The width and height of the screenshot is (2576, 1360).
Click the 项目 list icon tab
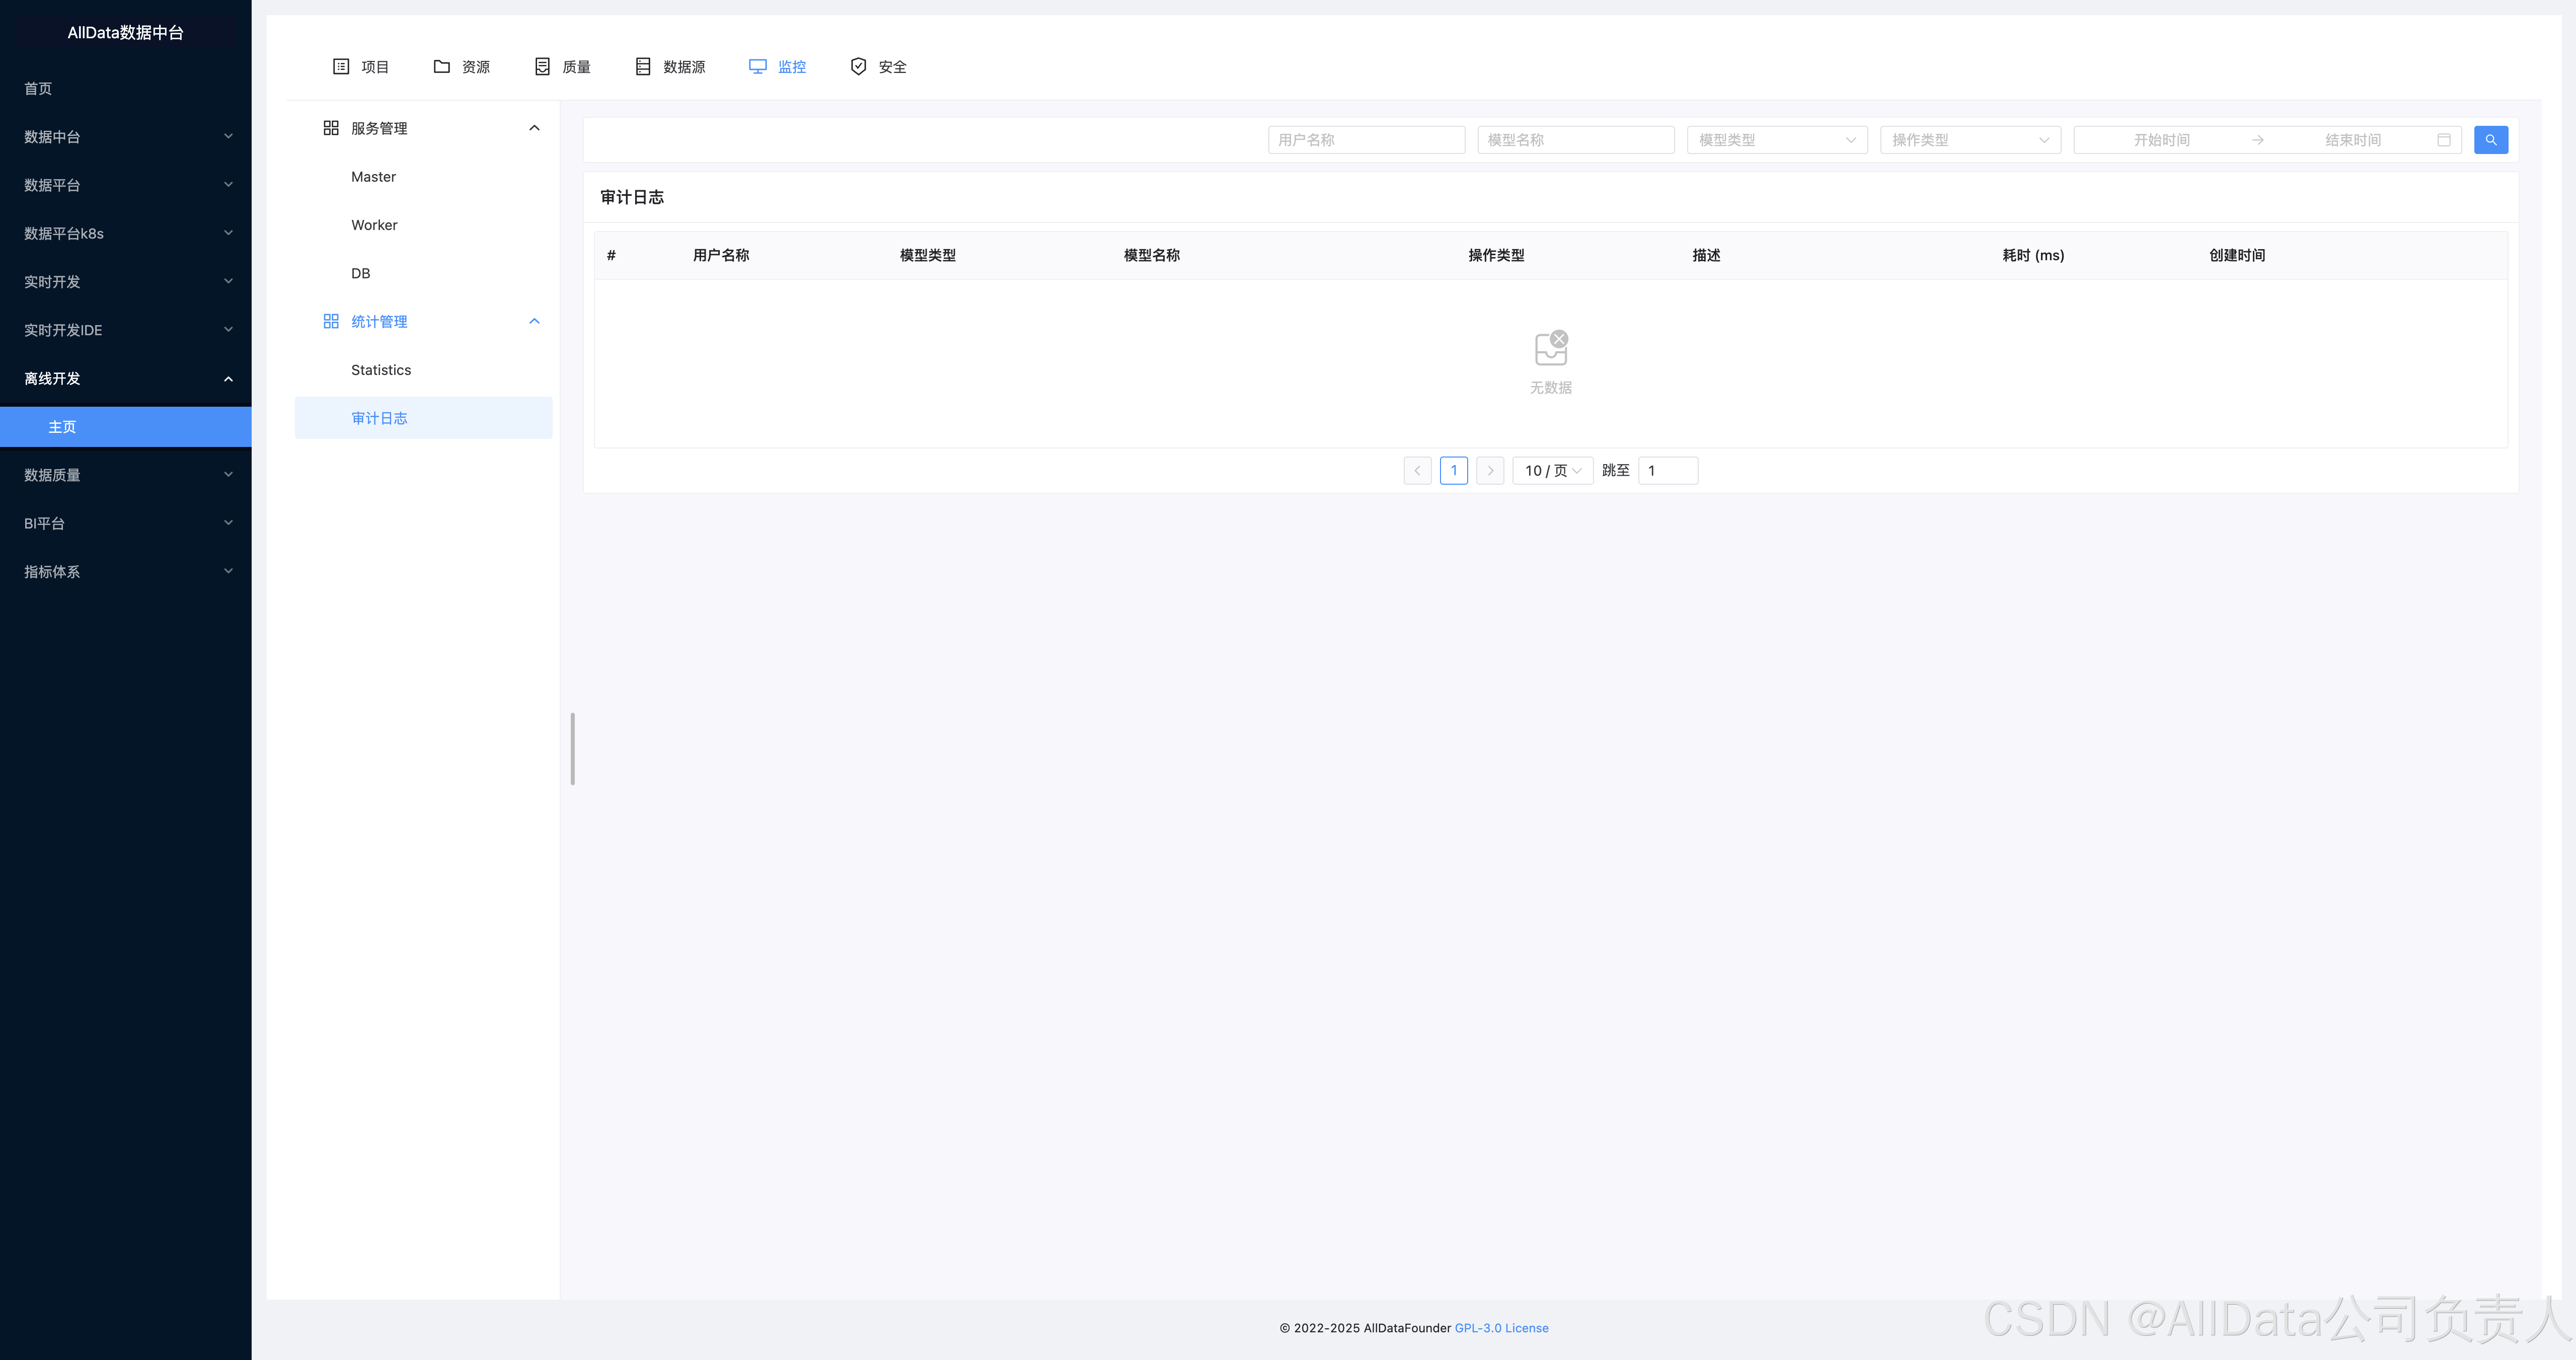coord(341,67)
